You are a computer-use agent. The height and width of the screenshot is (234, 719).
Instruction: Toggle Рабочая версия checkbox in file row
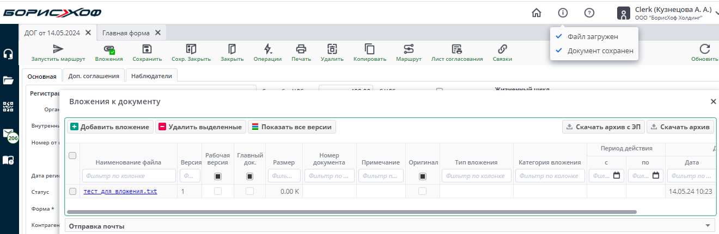(x=218, y=191)
